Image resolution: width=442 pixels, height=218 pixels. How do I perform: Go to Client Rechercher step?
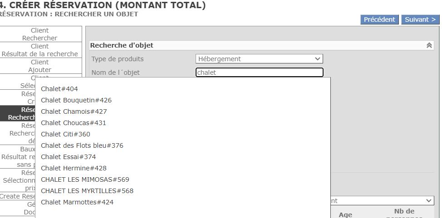pos(40,34)
